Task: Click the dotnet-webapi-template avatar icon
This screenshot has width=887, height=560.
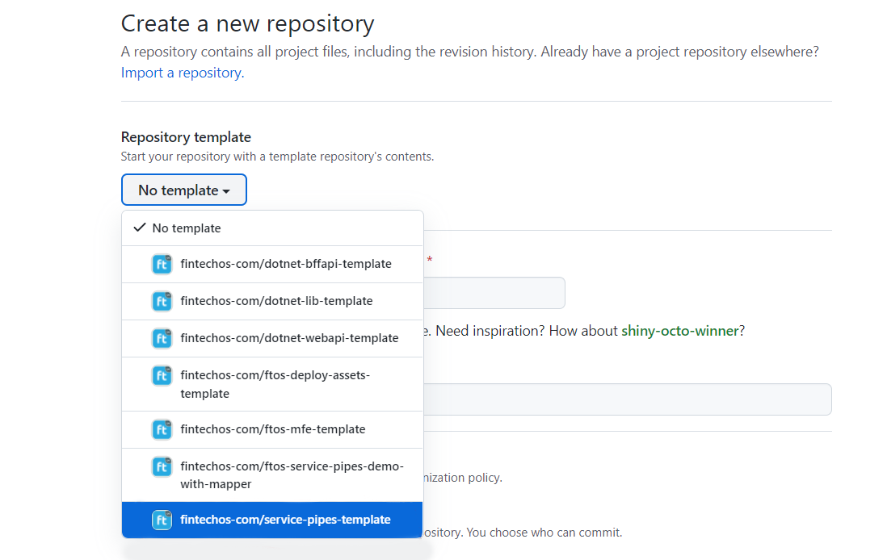Action: pos(162,338)
